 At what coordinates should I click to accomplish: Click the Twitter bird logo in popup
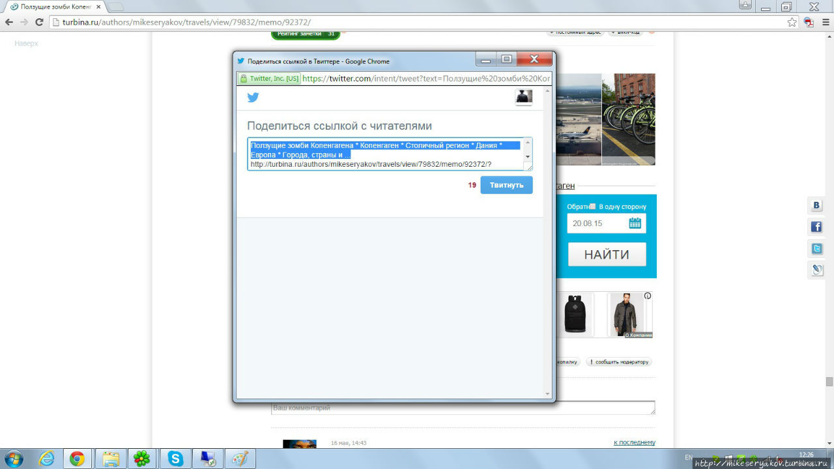pyautogui.click(x=253, y=98)
